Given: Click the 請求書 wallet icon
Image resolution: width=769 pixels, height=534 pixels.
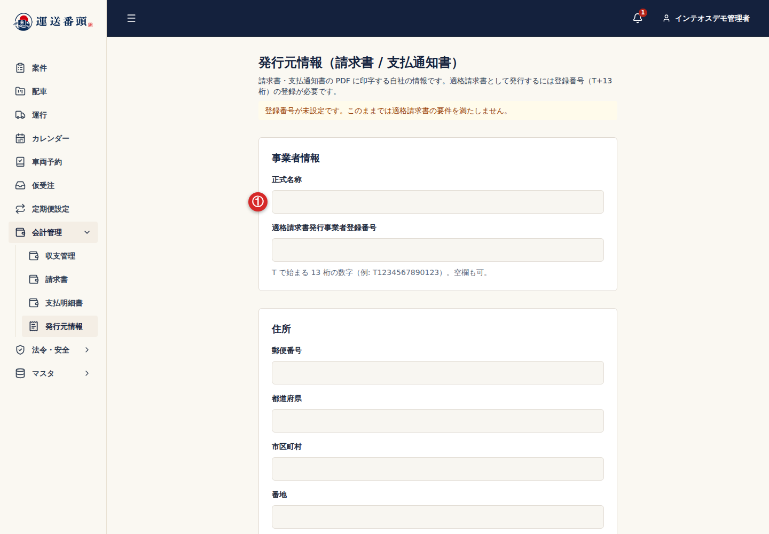Looking at the screenshot, I should 34,279.
